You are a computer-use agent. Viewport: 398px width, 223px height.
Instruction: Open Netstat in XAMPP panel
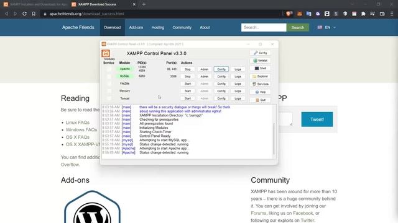pos(260,61)
